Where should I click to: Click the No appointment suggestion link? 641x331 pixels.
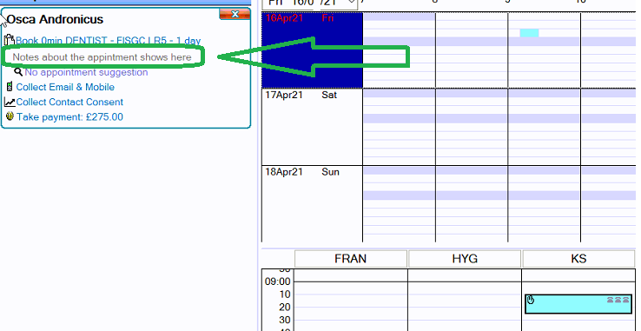(x=86, y=72)
